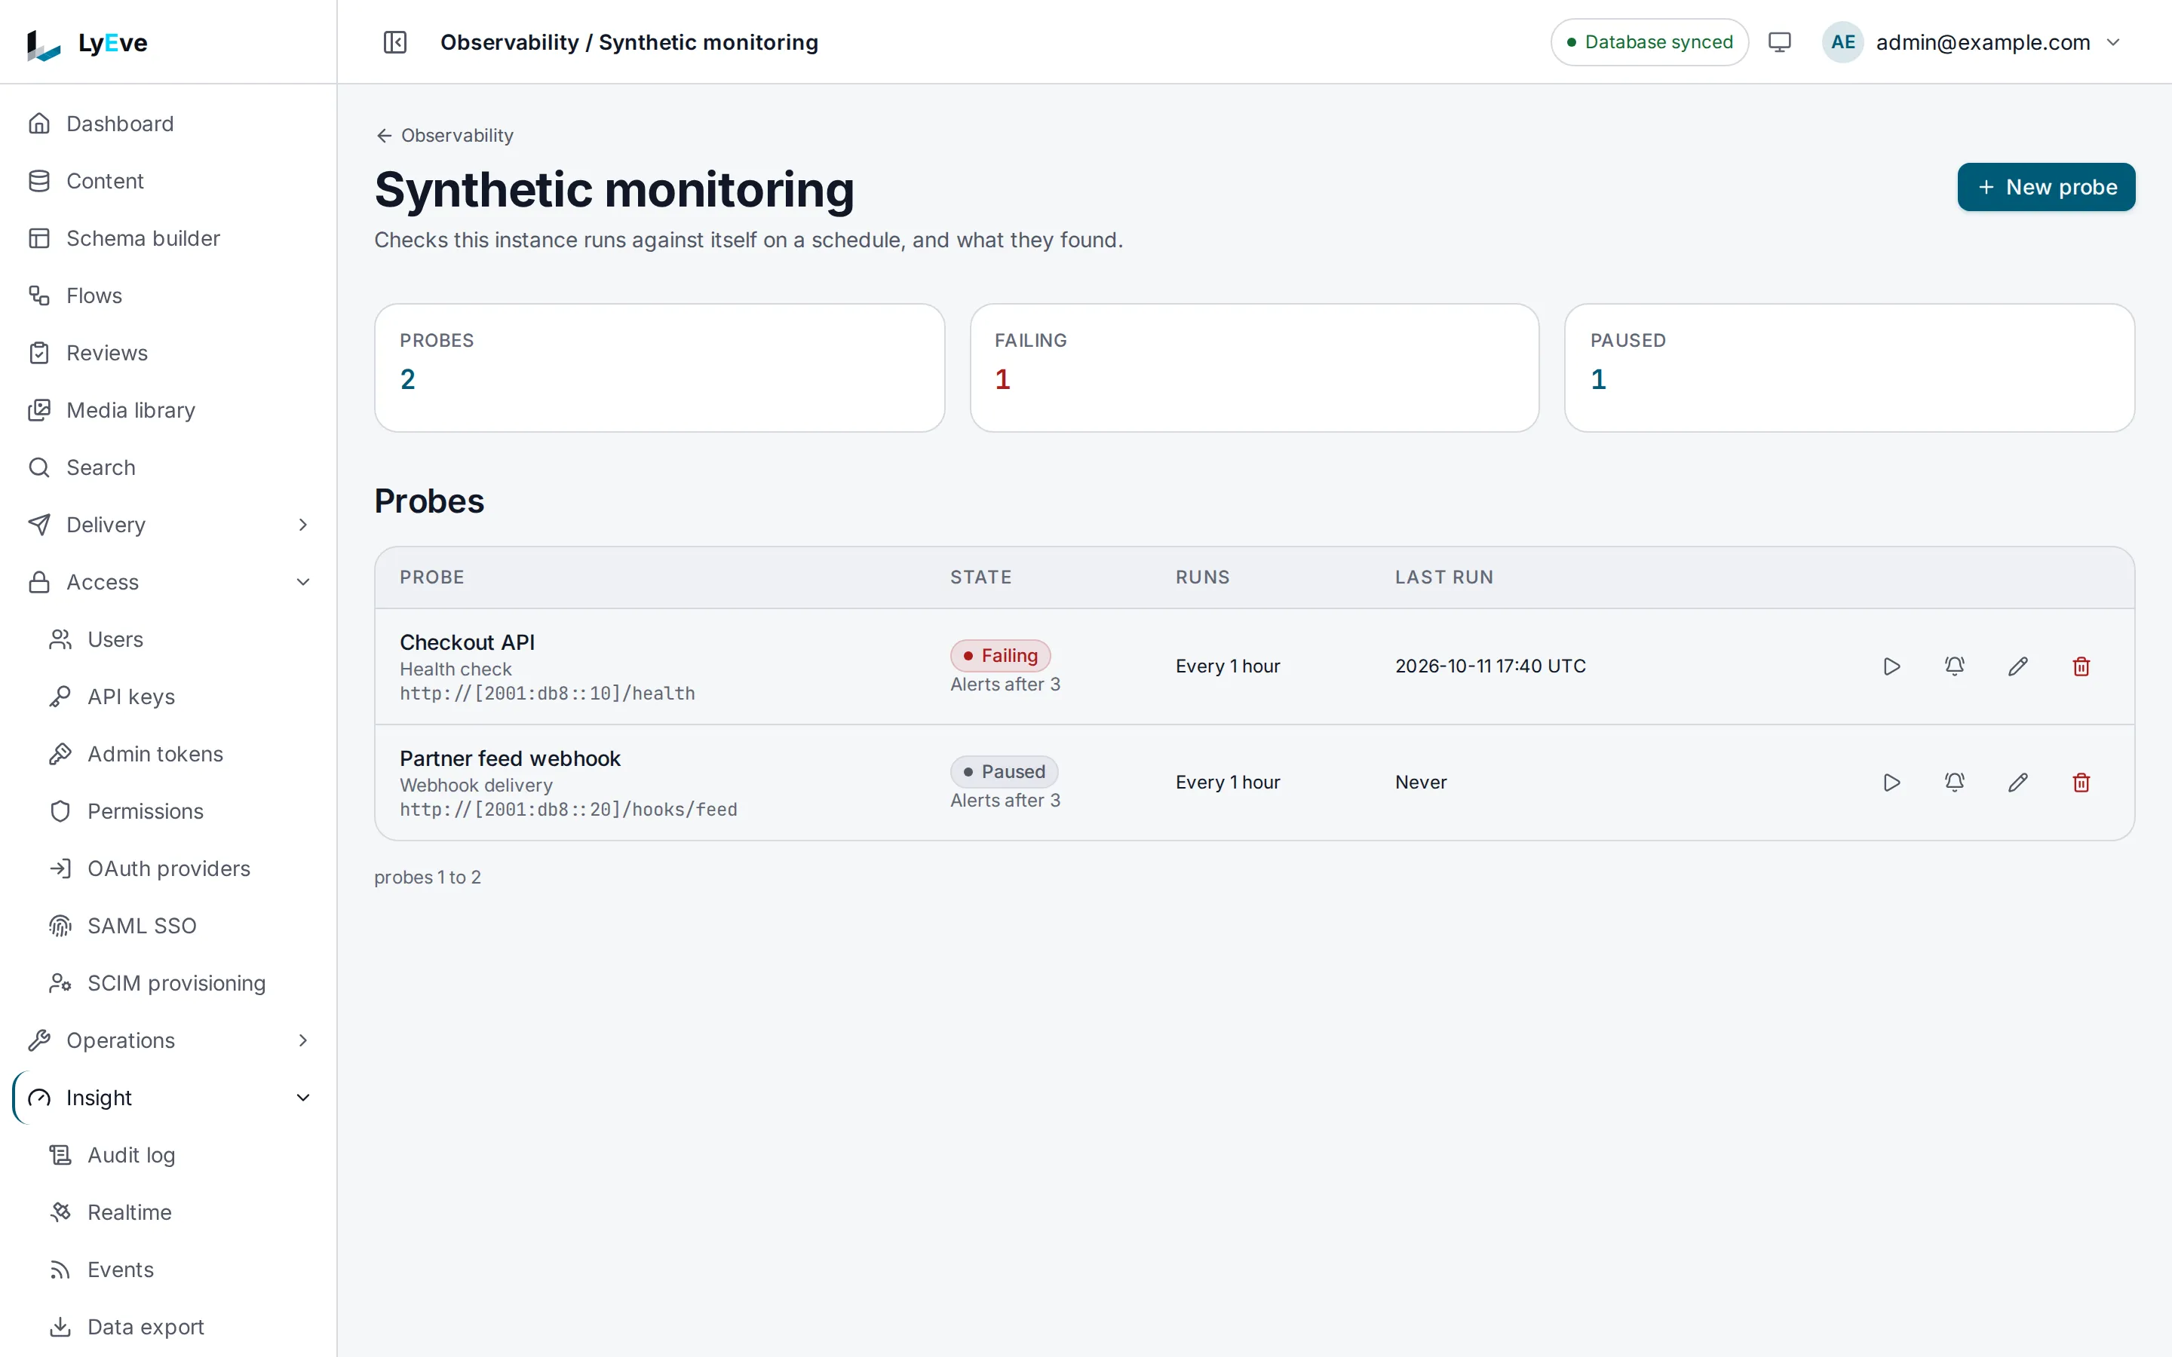Run the Partner feed webhook probe
Viewport: 2172px width, 1357px height.
click(x=1891, y=783)
